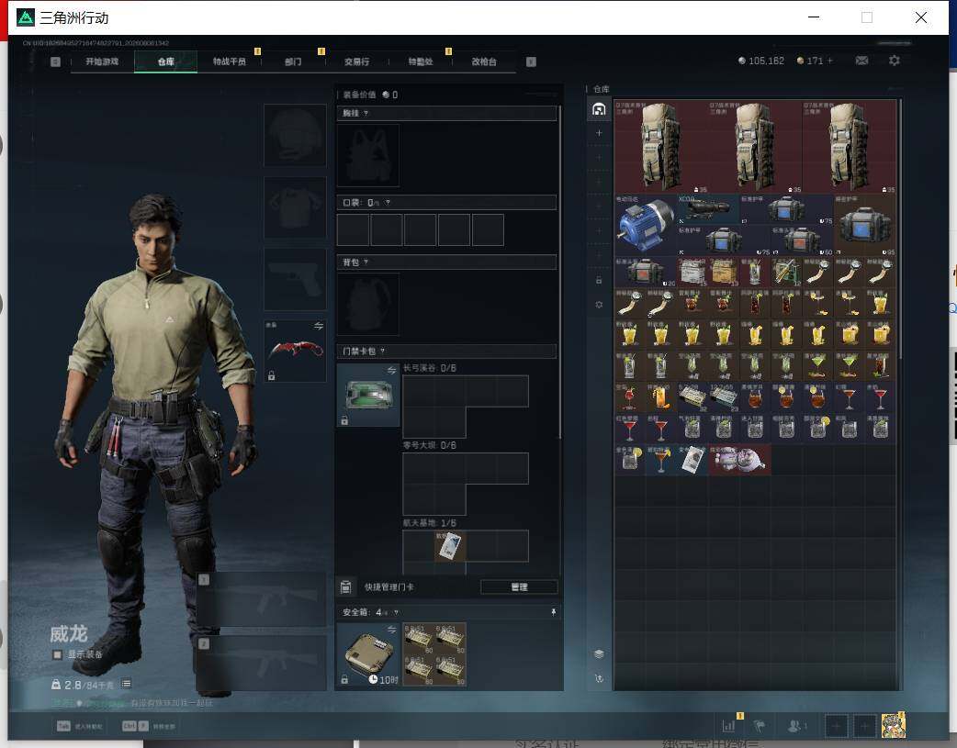Open the 开始游戏 tab
The width and height of the screenshot is (957, 748).
click(x=102, y=61)
